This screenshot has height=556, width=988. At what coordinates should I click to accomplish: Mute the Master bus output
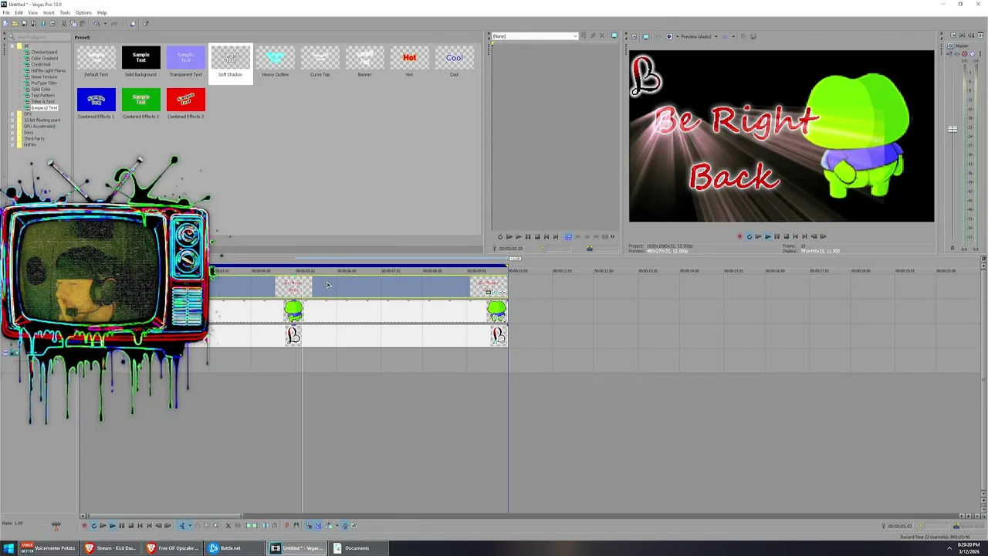pos(973,53)
